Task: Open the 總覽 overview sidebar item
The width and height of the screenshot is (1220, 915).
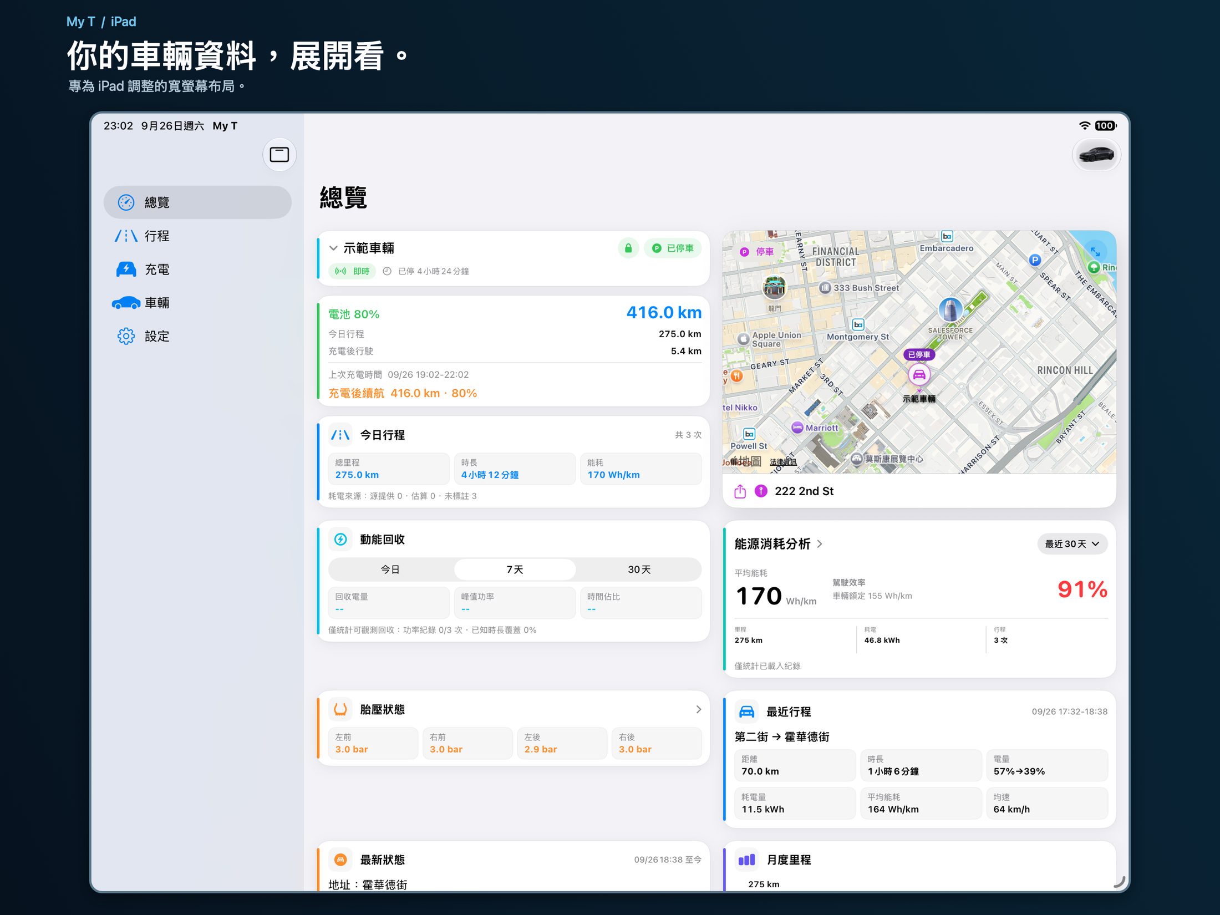Action: click(x=197, y=202)
